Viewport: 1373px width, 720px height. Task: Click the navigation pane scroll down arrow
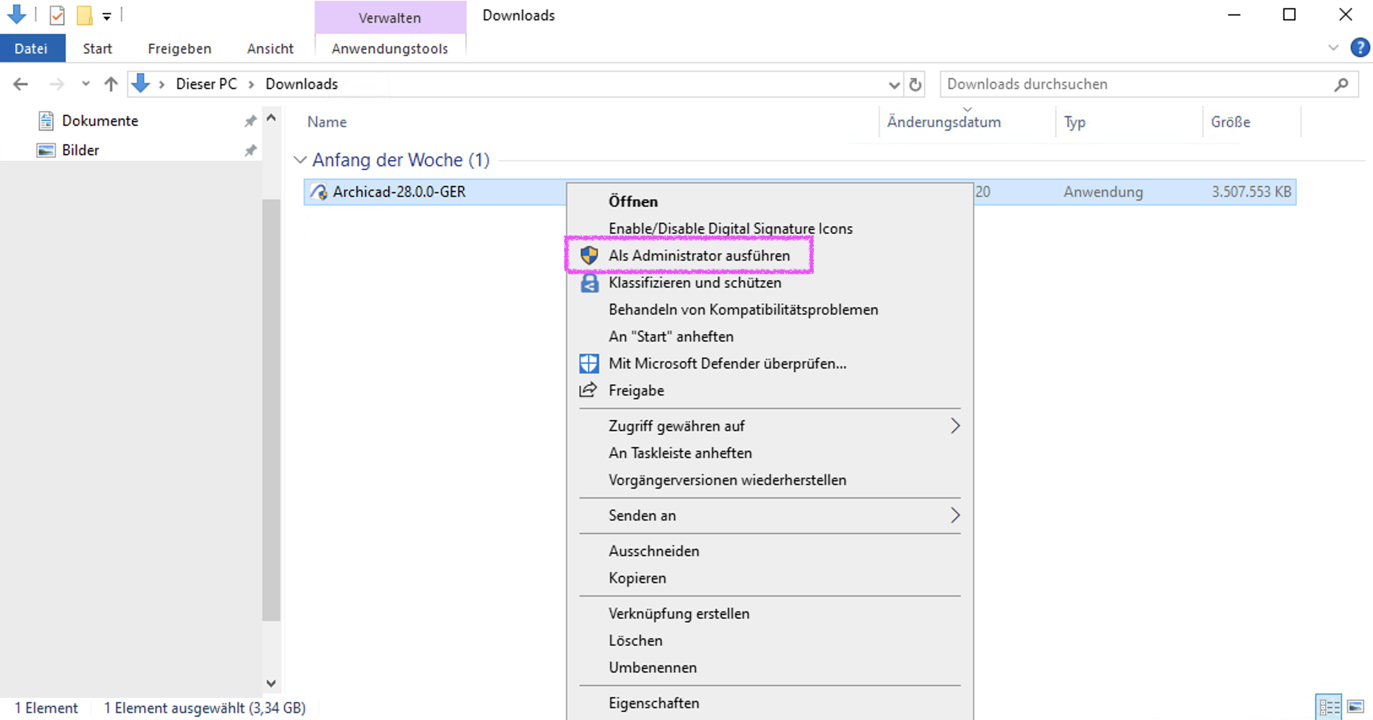(x=271, y=683)
